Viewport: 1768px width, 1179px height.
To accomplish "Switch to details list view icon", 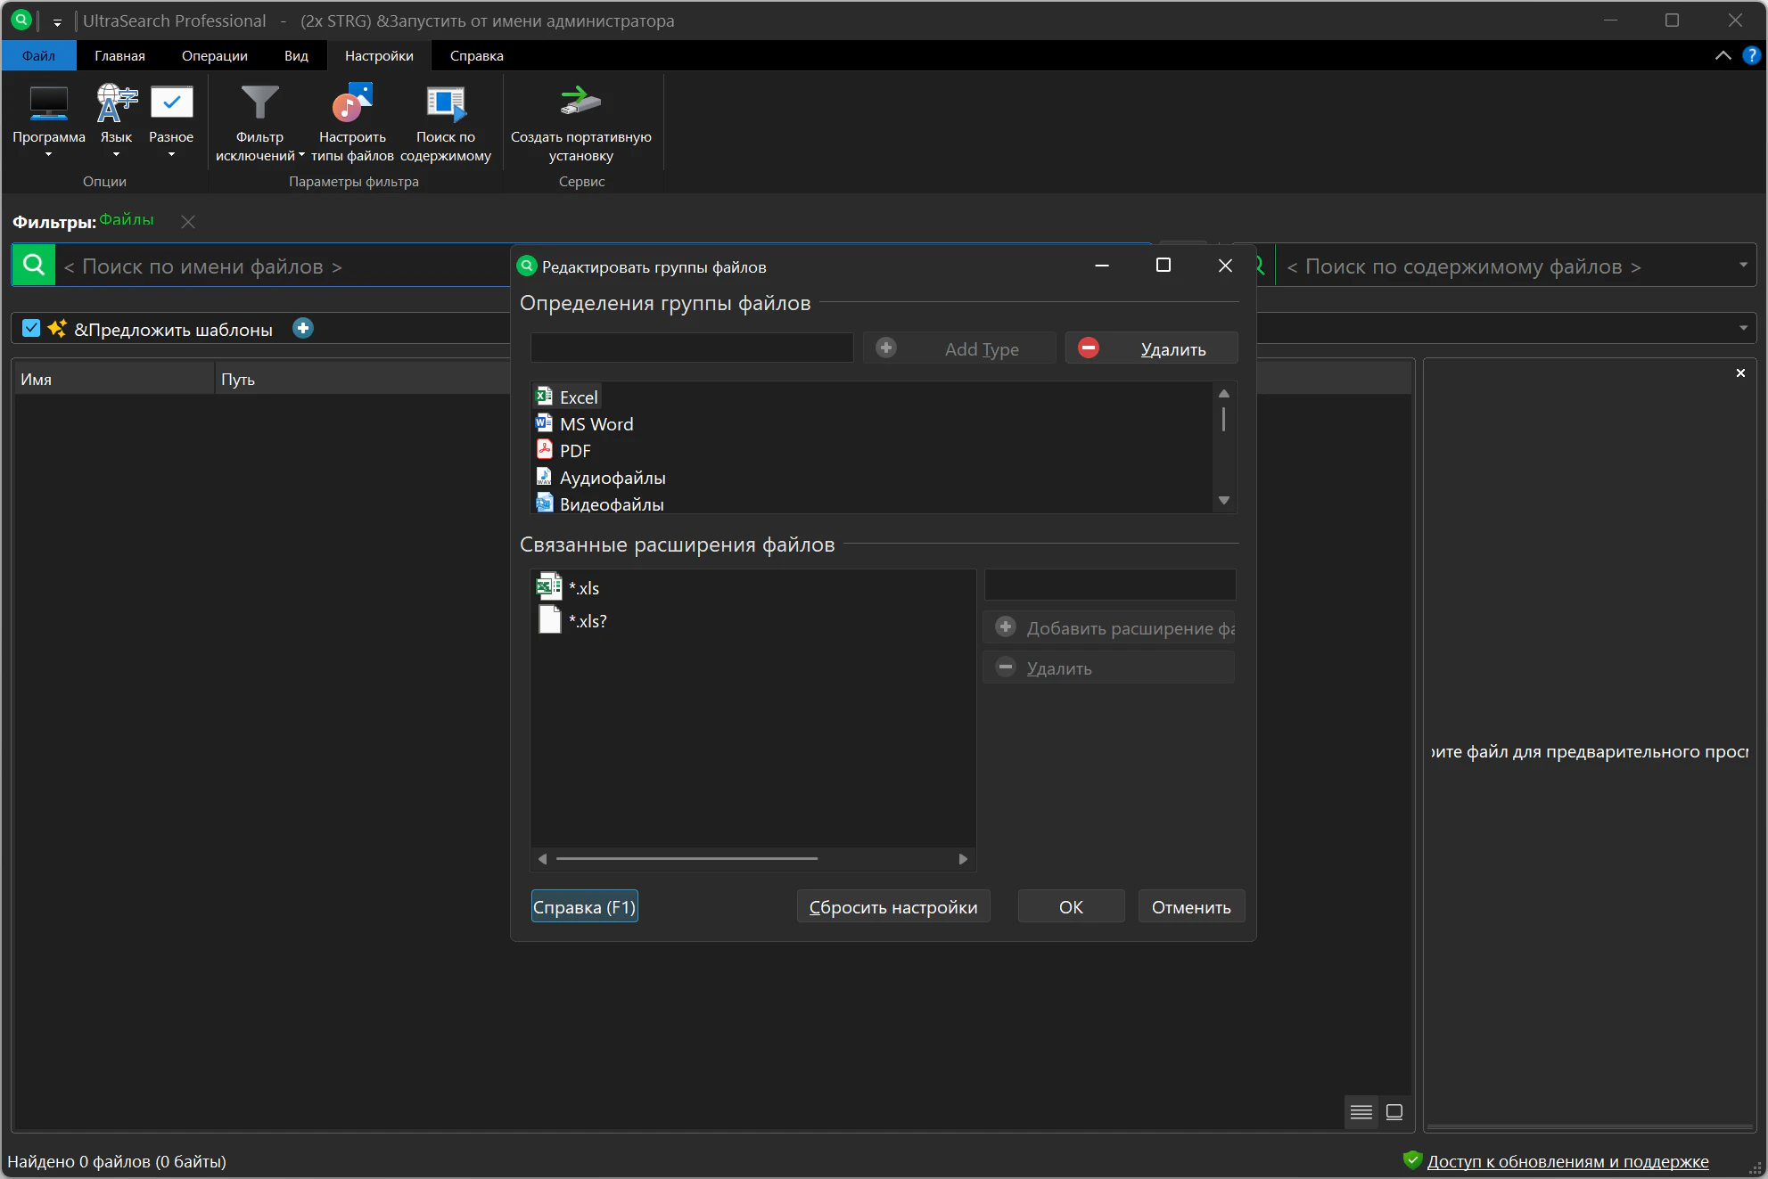I will point(1361,1112).
